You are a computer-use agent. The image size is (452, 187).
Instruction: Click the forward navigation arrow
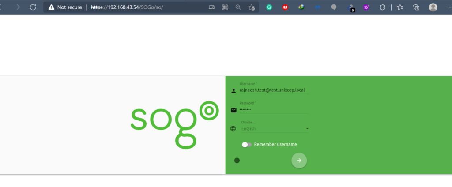(x=17, y=7)
